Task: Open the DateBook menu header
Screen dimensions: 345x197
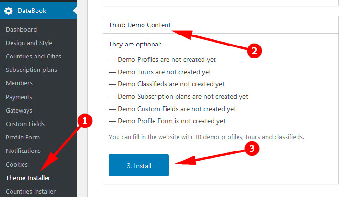Action: [x=32, y=11]
